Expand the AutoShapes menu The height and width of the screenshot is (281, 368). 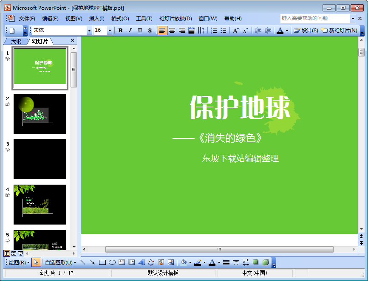click(60, 262)
